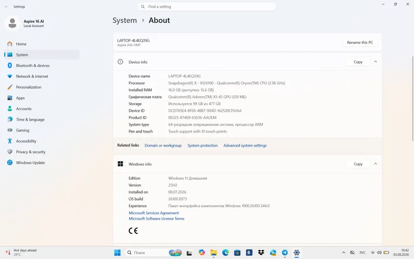This screenshot has width=414, height=259.
Task: Open Telegram from the taskbar
Action: (285, 253)
